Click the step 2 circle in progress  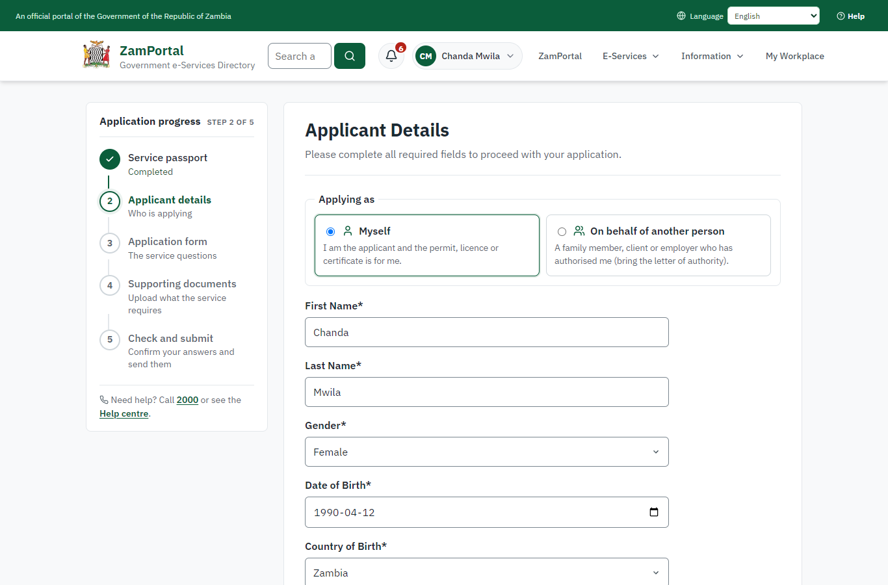click(x=110, y=201)
